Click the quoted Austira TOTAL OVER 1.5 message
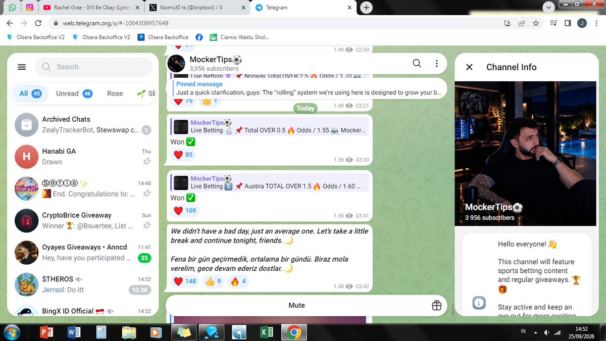This screenshot has height=341, width=606. click(x=270, y=182)
